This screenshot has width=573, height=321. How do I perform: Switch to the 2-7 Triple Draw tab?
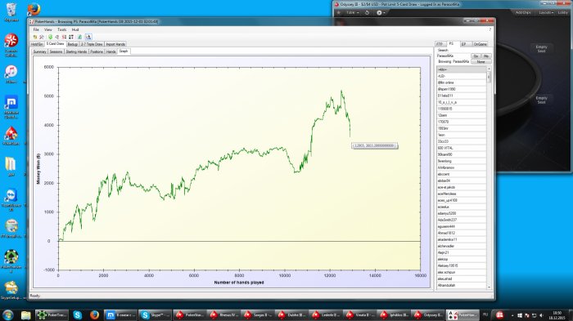pyautogui.click(x=92, y=44)
